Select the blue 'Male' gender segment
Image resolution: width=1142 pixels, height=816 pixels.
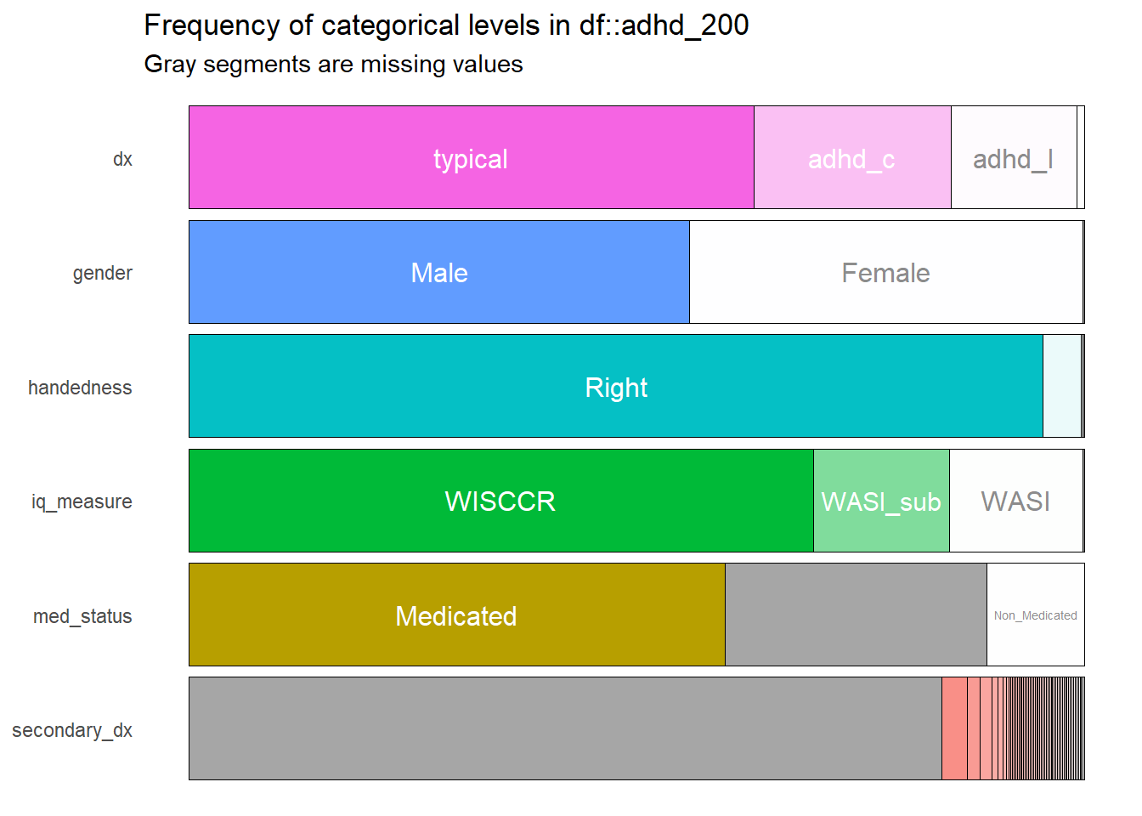click(439, 272)
